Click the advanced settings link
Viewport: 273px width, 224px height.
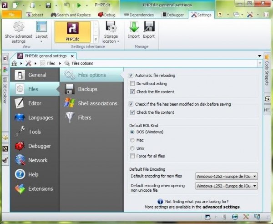(x=221, y=207)
